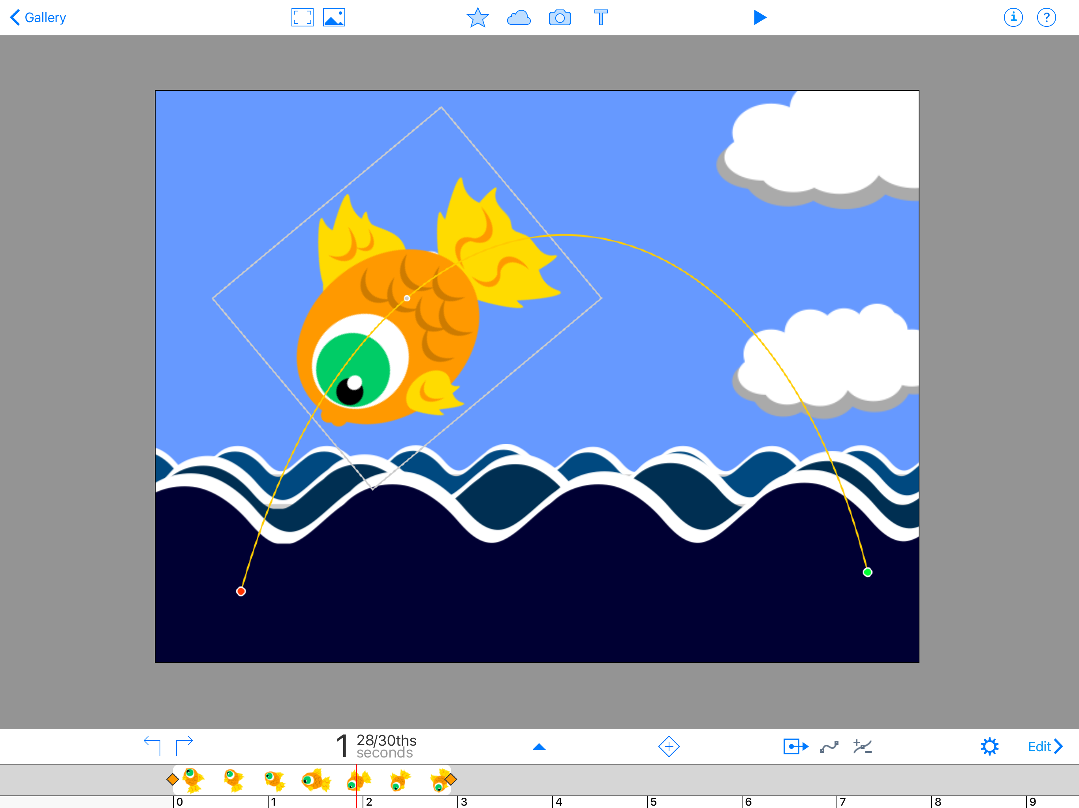Open the cloud library icon

coord(519,17)
